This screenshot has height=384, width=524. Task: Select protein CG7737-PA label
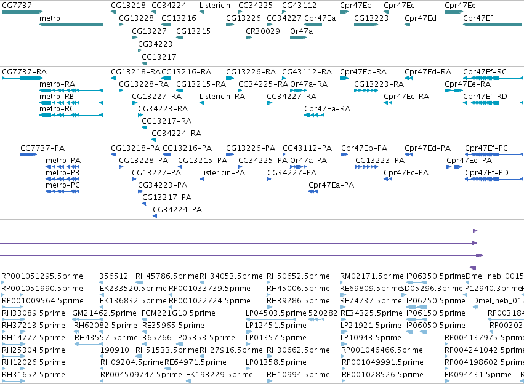pyautogui.click(x=42, y=148)
